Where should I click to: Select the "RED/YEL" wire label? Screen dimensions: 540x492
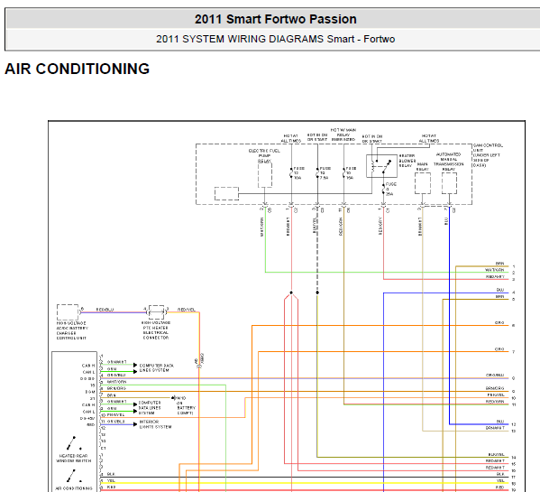point(187,310)
